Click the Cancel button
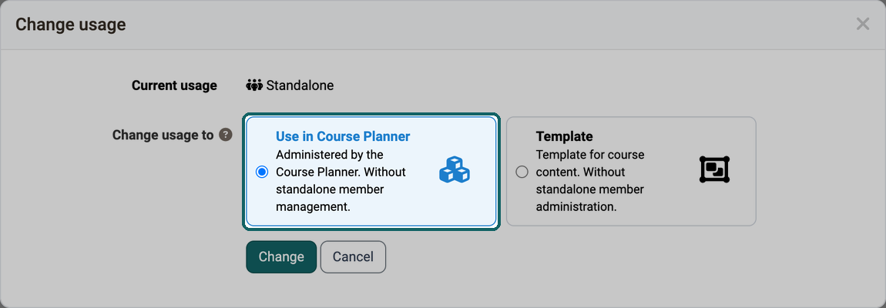Screen dimensions: 886x308 click(353, 256)
